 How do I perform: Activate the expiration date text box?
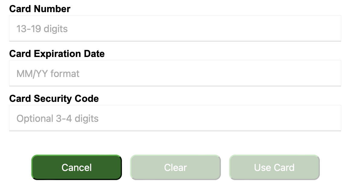click(x=175, y=73)
